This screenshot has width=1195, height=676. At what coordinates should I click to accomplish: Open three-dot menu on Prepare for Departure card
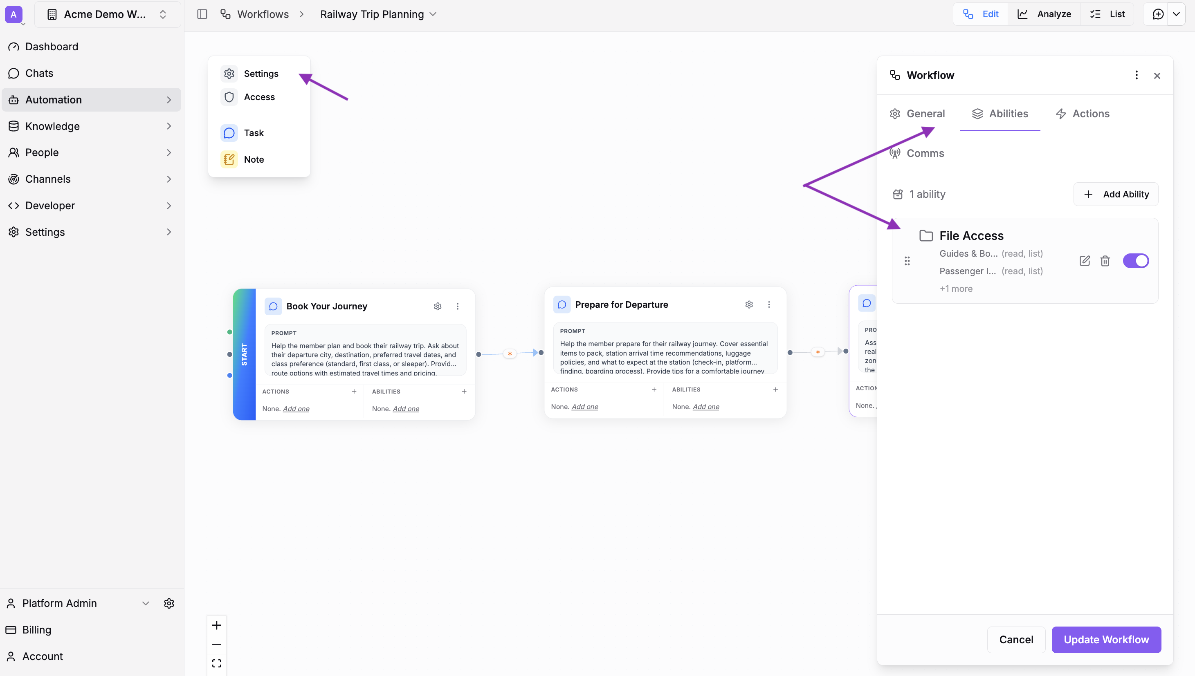point(769,304)
